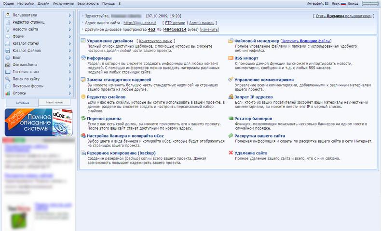Click the Настройка баннера и копирайта icon

click(x=83, y=136)
